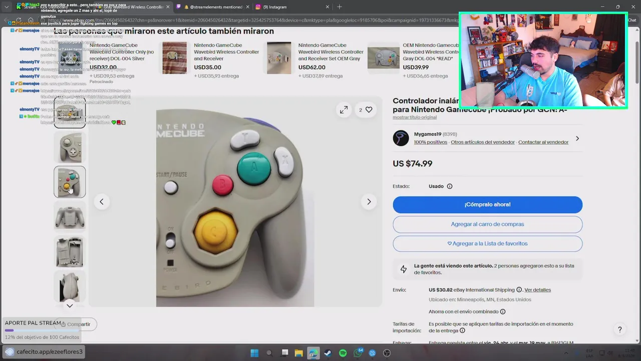
Task: Expand the product image to fullscreen
Action: tap(344, 110)
